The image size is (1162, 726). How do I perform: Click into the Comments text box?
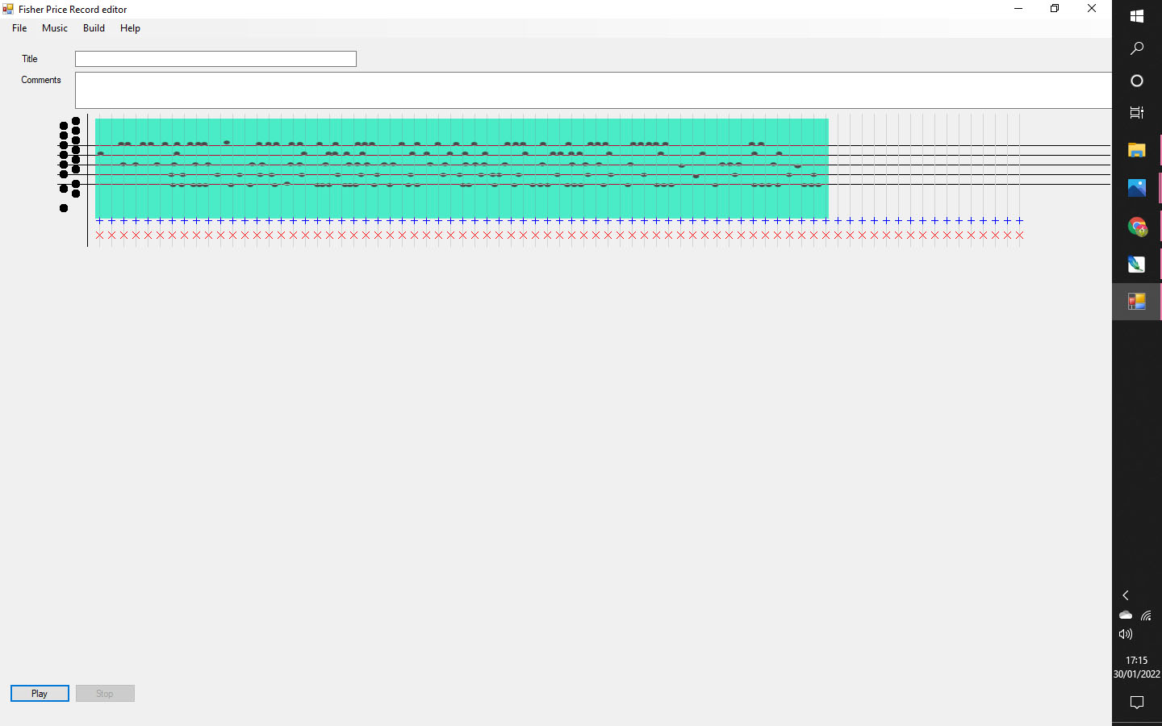click(x=593, y=90)
